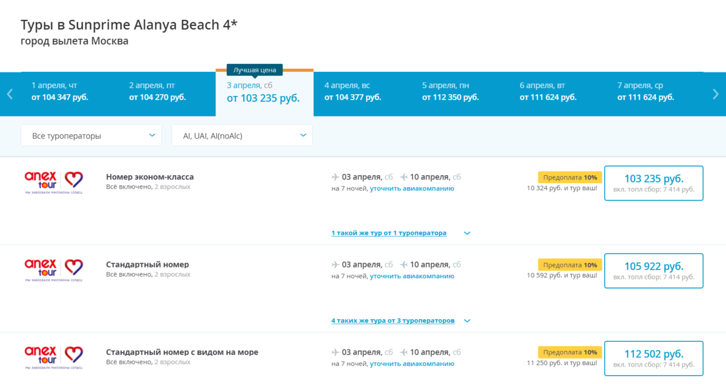Screen dimensions: 726x384
Task: Click the Anex Tour logo for standard room
Action: pyautogui.click(x=53, y=267)
